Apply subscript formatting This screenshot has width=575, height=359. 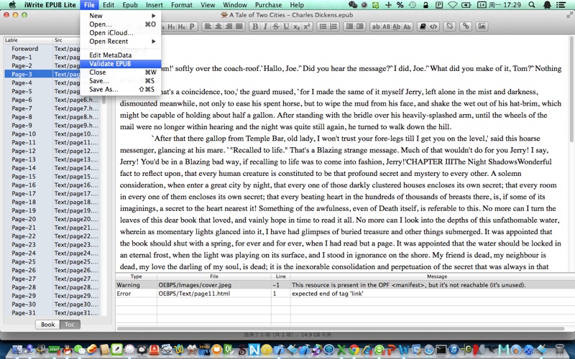(296, 27)
